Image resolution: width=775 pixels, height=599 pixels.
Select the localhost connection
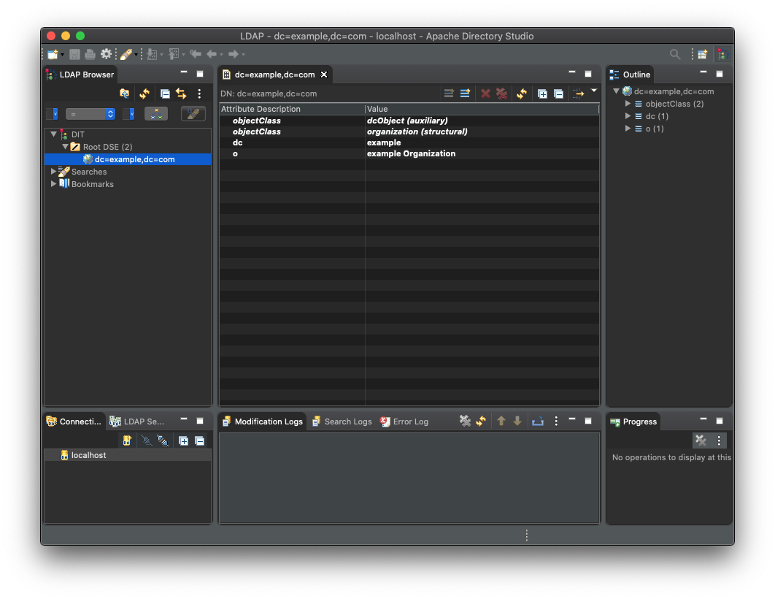point(128,455)
